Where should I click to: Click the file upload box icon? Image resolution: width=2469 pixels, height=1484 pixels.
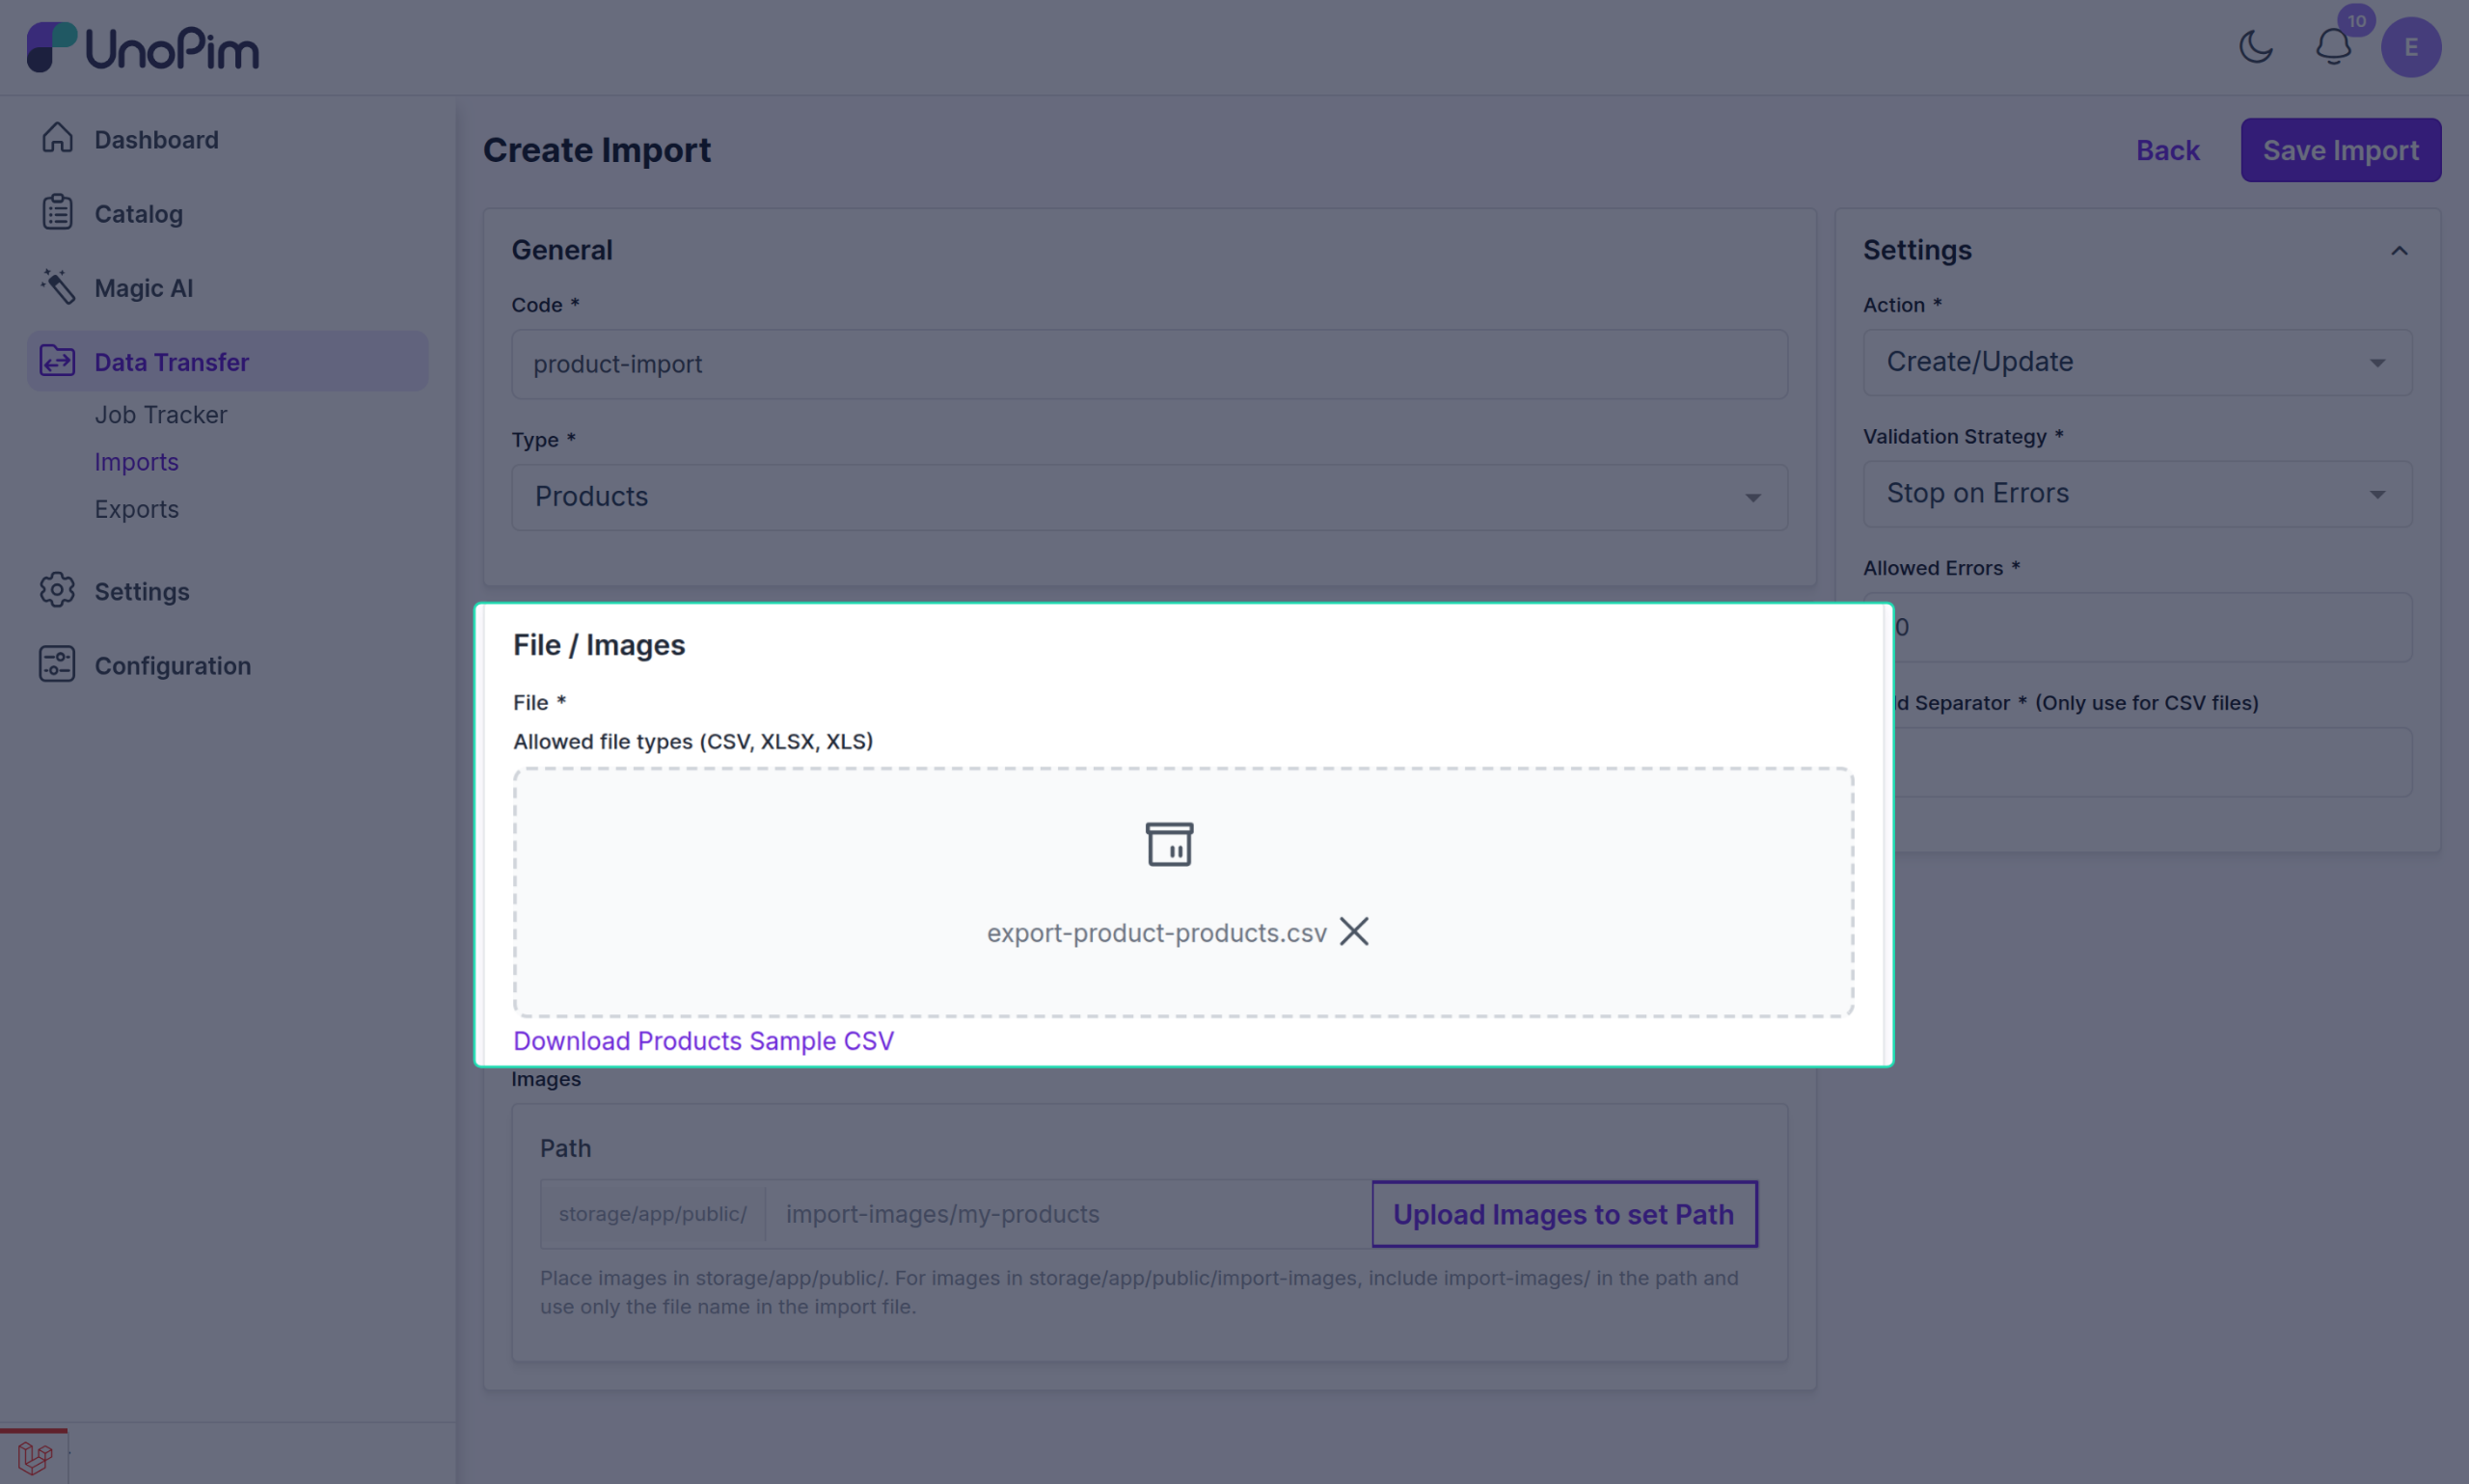pos(1169,844)
